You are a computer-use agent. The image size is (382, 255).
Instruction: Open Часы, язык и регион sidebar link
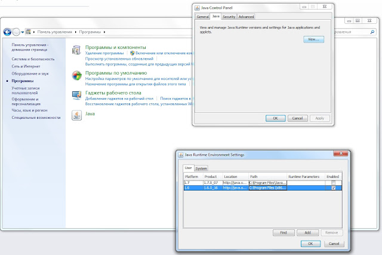29,110
